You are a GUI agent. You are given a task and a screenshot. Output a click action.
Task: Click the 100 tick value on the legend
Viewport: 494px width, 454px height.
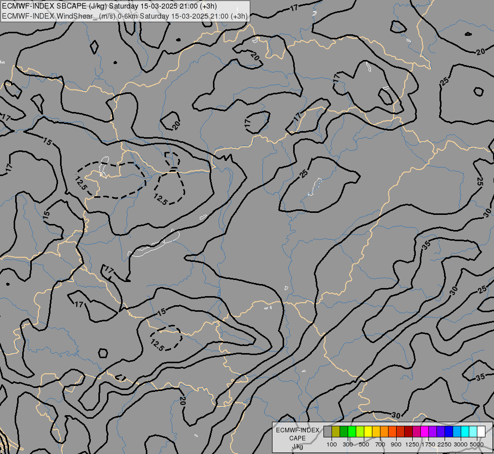pos(332,444)
